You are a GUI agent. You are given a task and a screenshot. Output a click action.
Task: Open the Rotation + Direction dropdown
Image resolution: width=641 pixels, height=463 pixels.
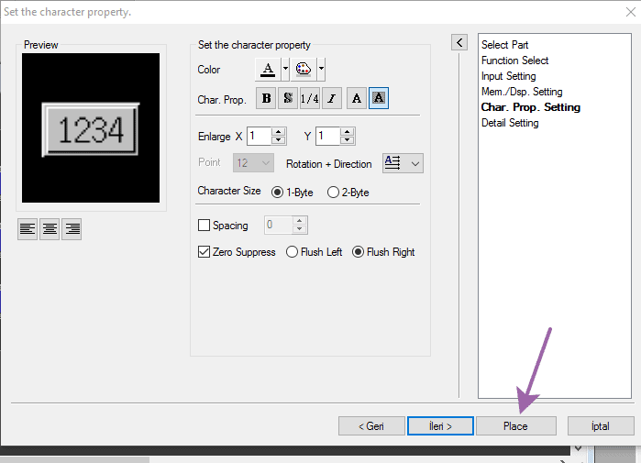coord(403,163)
